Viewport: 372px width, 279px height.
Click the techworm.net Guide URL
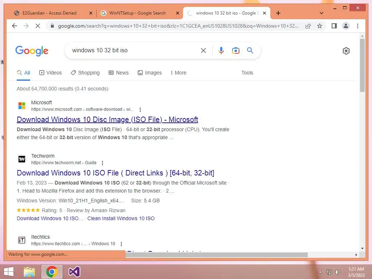(64, 163)
